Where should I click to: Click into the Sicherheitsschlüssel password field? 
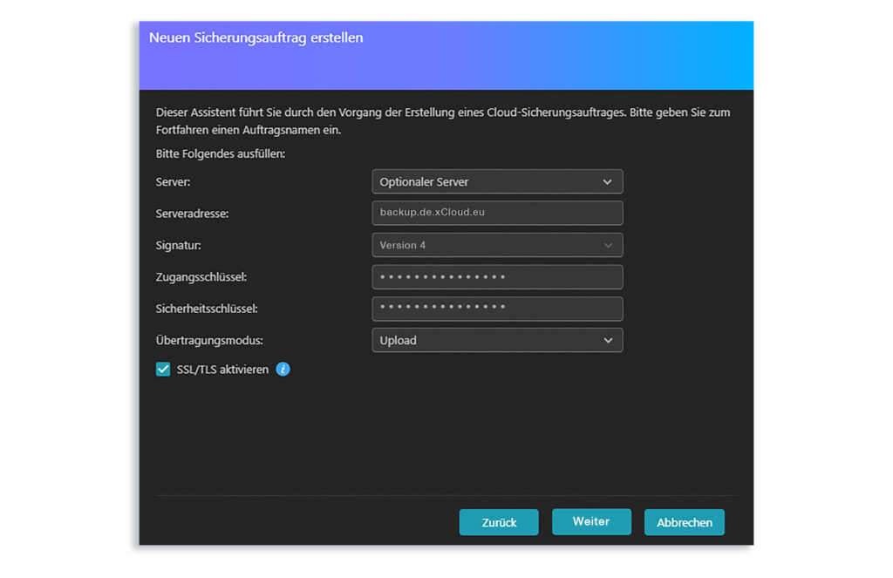497,309
